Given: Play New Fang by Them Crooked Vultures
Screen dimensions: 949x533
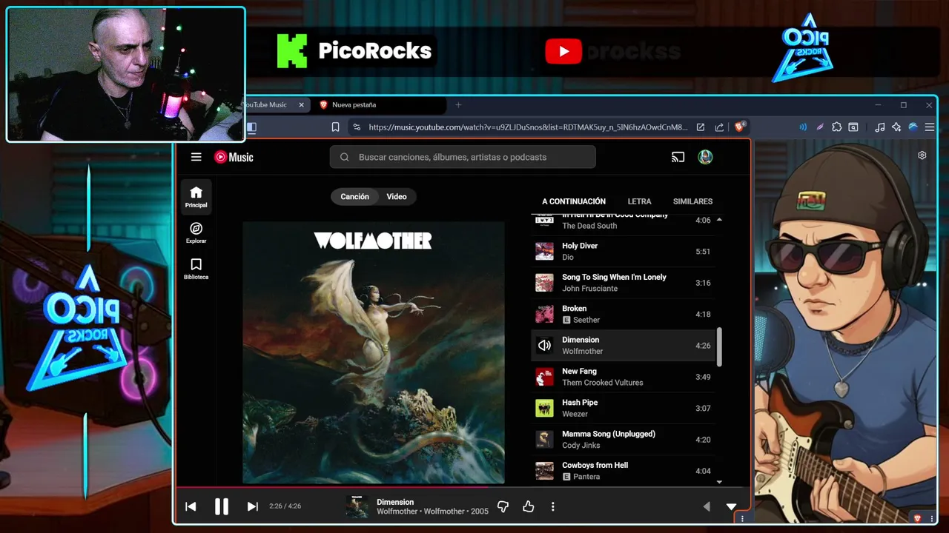Looking at the screenshot, I should 624,377.
